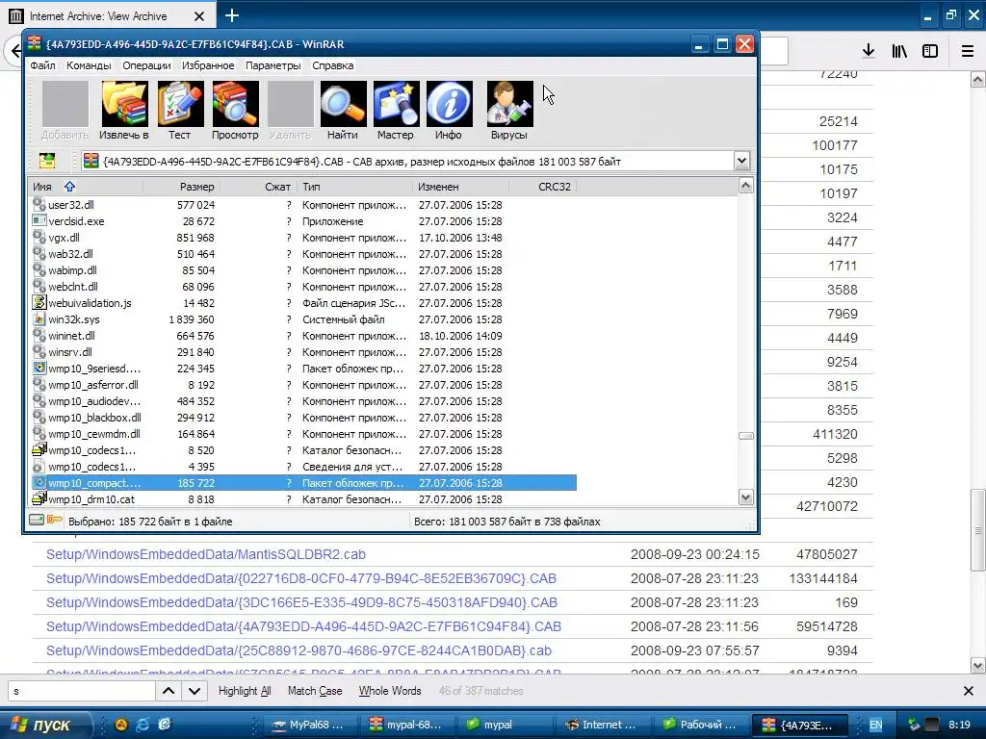
Task: Open the Пуск start menu
Action: 45,725
